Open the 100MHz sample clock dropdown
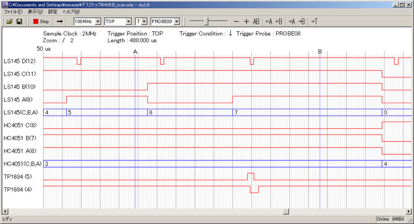This screenshot has width=414, height=224. (98, 21)
